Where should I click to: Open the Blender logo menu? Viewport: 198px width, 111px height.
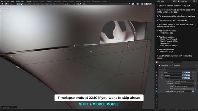pyautogui.click(x=2, y=1)
